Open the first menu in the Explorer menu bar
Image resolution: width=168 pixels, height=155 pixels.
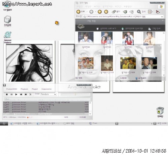point(80,7)
